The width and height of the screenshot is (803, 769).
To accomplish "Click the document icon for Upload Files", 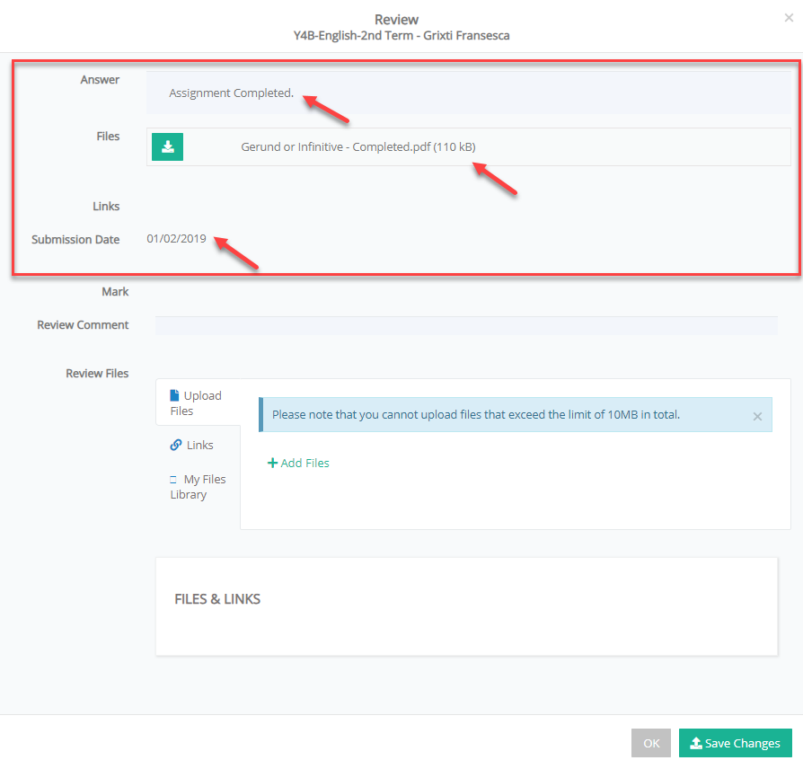I will tap(174, 395).
